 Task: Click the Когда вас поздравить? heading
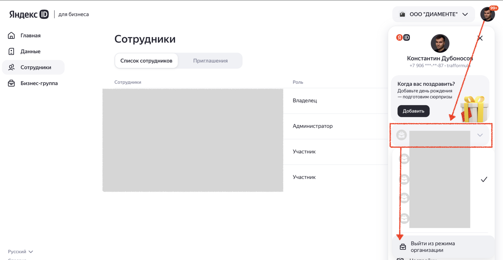point(426,84)
